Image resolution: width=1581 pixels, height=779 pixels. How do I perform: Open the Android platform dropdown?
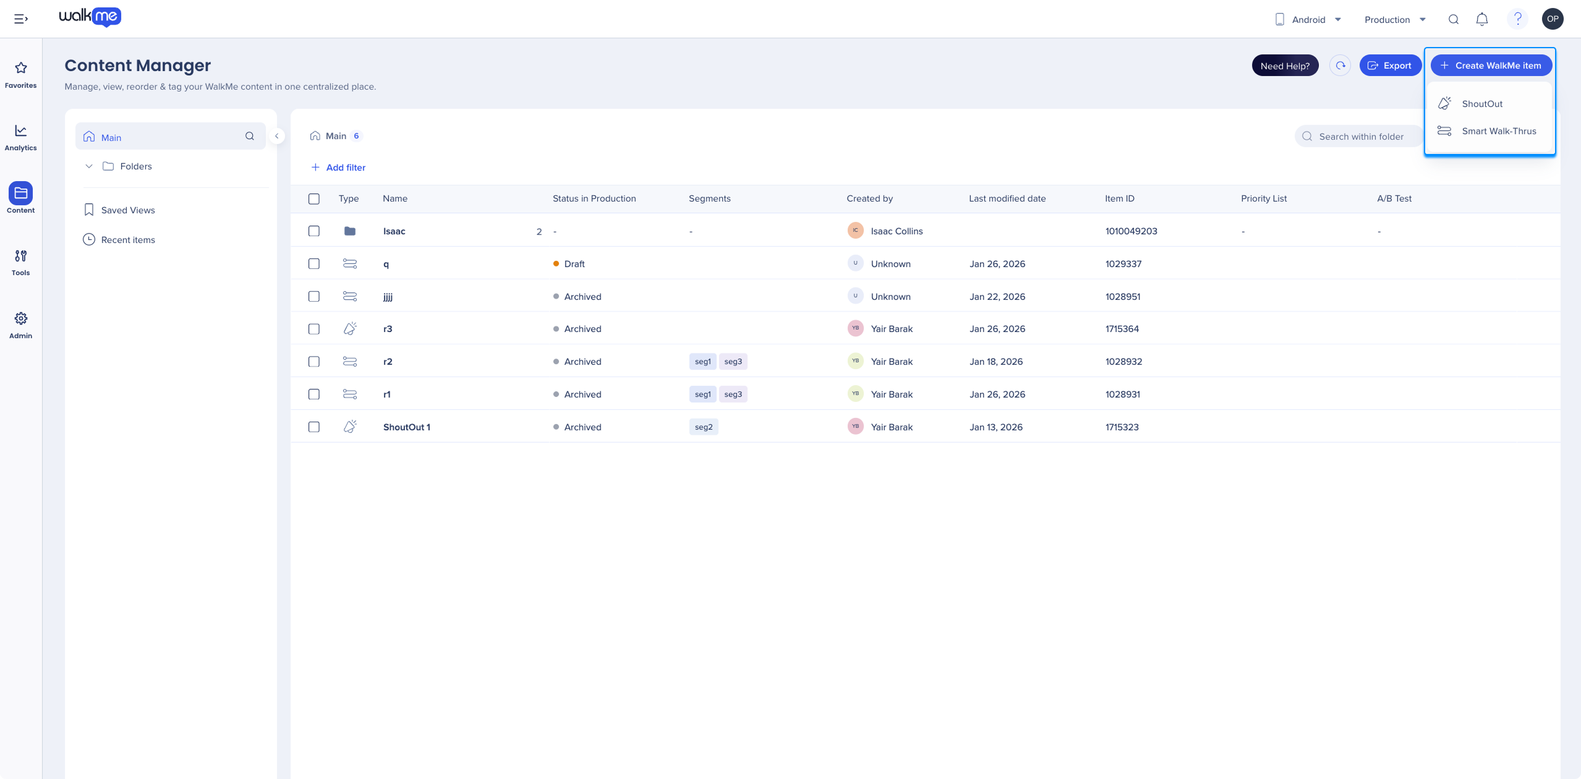1308,19
